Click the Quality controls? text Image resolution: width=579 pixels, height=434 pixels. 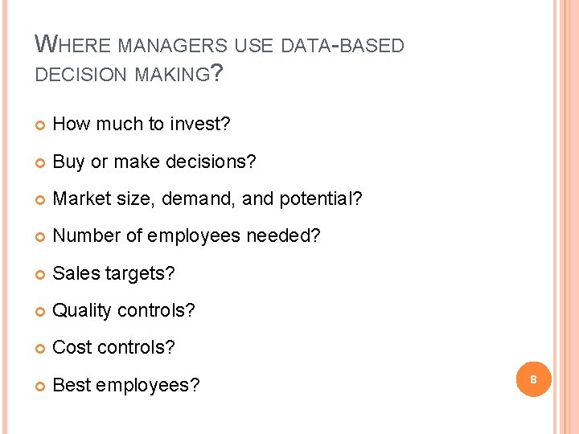click(123, 311)
